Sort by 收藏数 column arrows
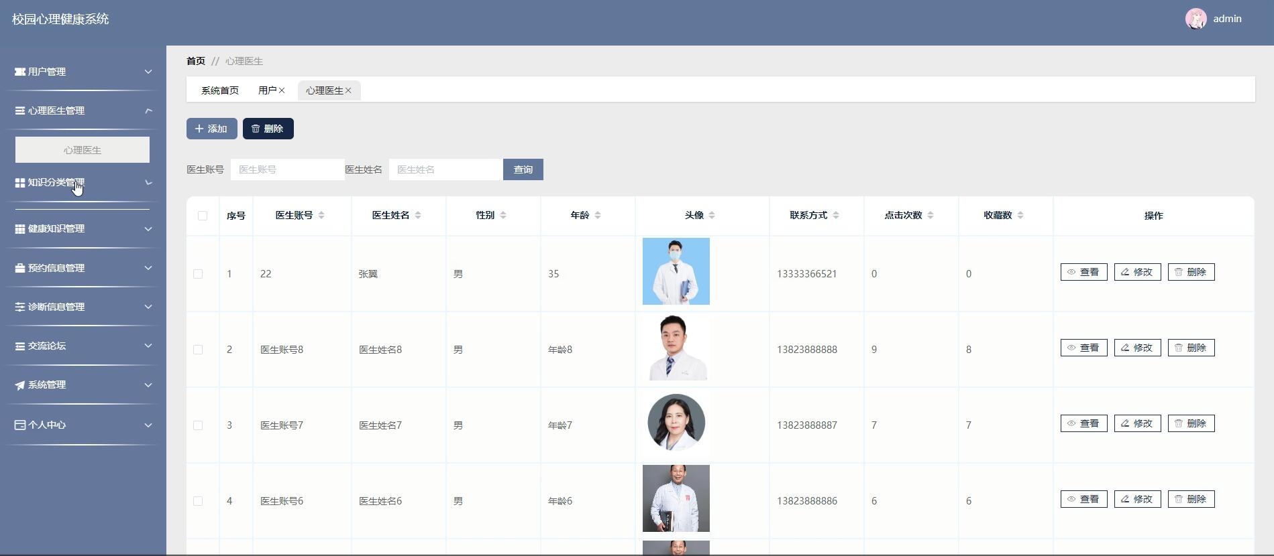This screenshot has width=1274, height=556. tap(1020, 215)
